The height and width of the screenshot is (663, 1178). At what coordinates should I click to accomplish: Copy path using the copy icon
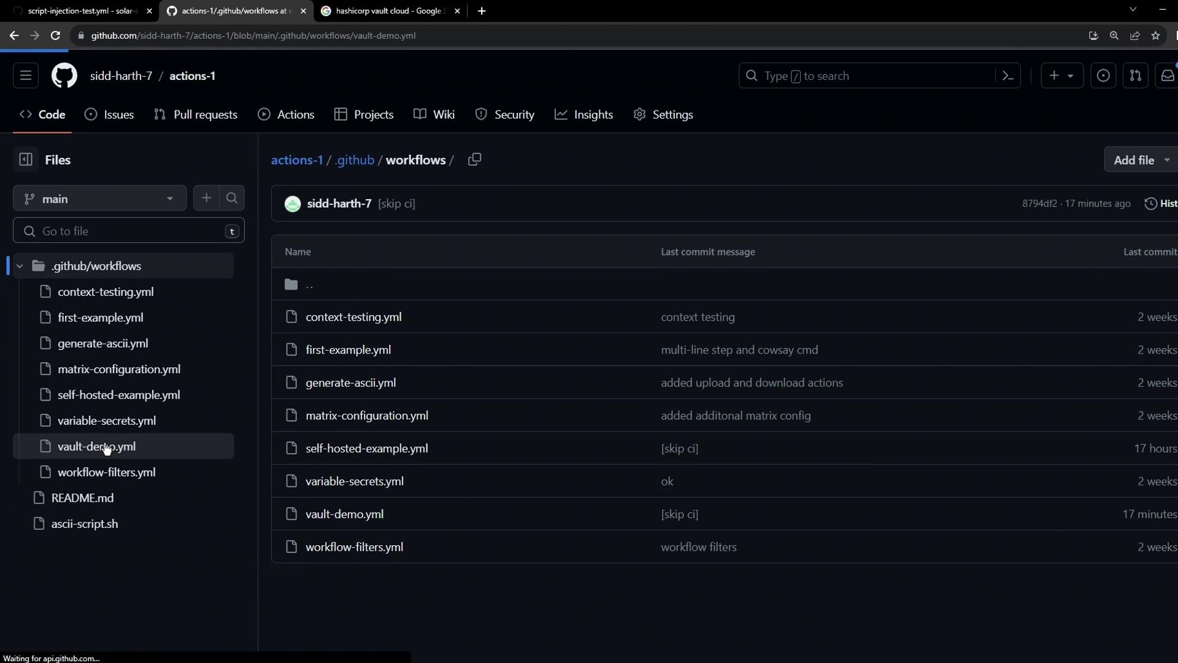point(474,160)
